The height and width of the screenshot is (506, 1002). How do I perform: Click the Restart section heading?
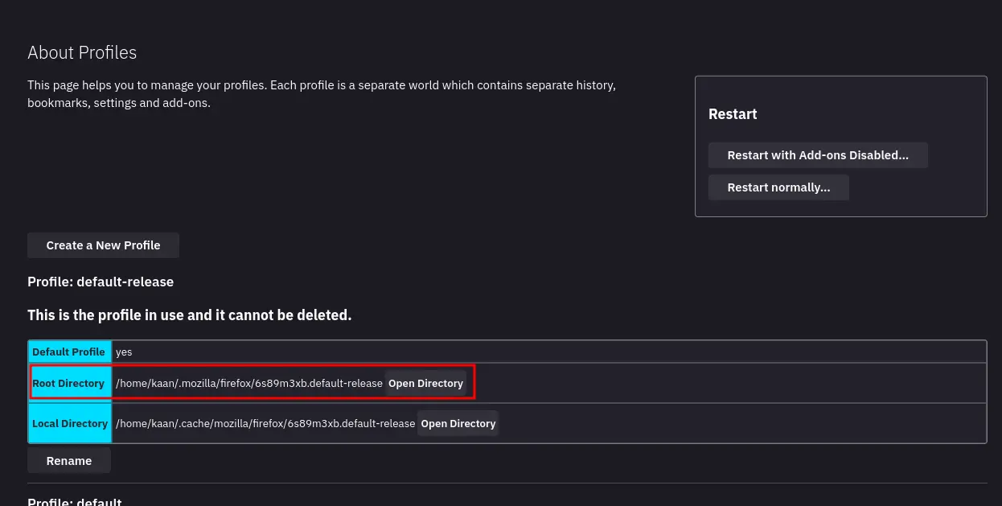pyautogui.click(x=733, y=114)
